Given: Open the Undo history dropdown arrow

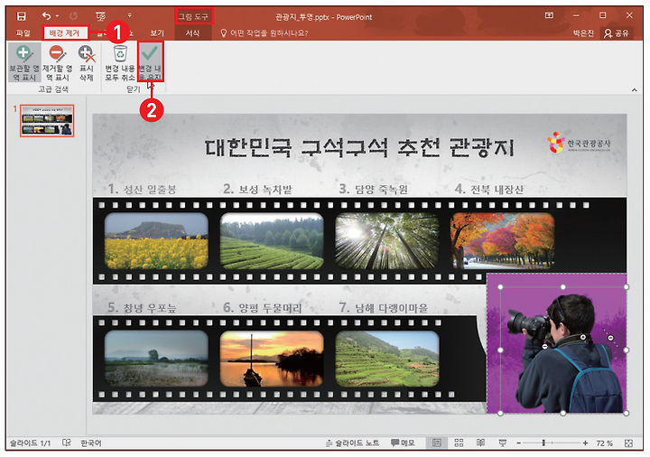Looking at the screenshot, I should [x=57, y=15].
